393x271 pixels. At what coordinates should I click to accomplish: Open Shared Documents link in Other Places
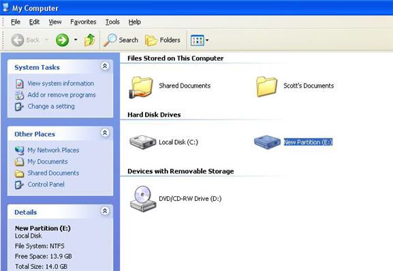coord(53,173)
